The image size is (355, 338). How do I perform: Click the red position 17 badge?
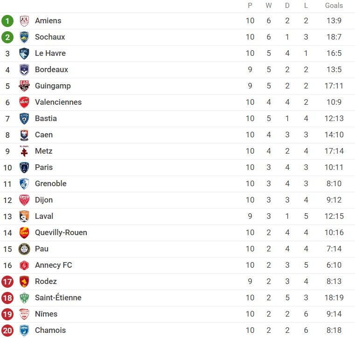coord(7,282)
